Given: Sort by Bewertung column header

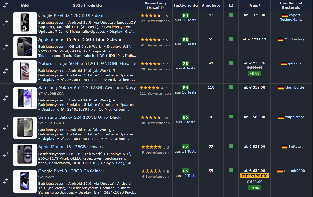Looking at the screenshot, I should 155,5.
